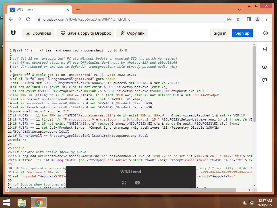
Task: Open the Windows Start menu
Action: (x=6, y=203)
